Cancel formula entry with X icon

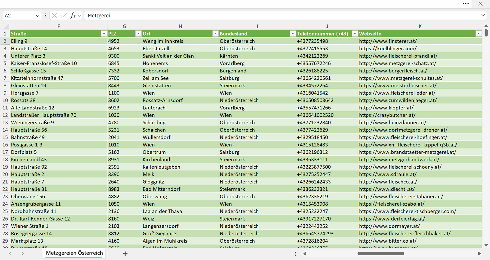pyautogui.click(x=54, y=16)
